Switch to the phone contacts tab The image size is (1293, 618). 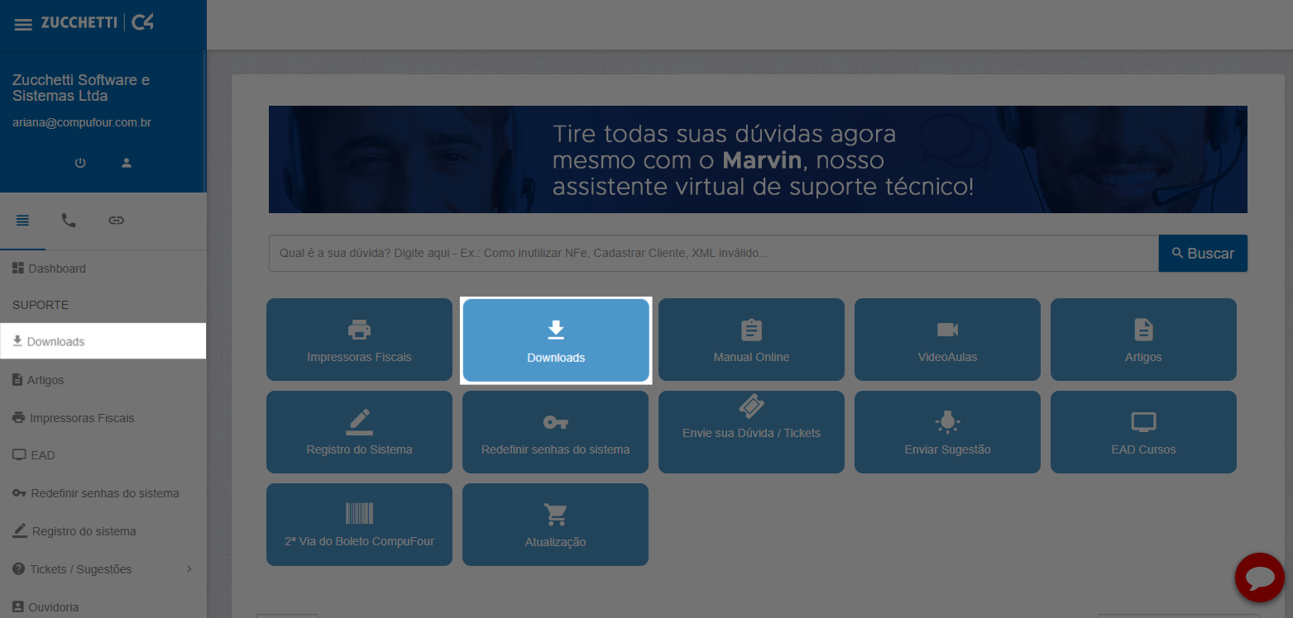69,221
